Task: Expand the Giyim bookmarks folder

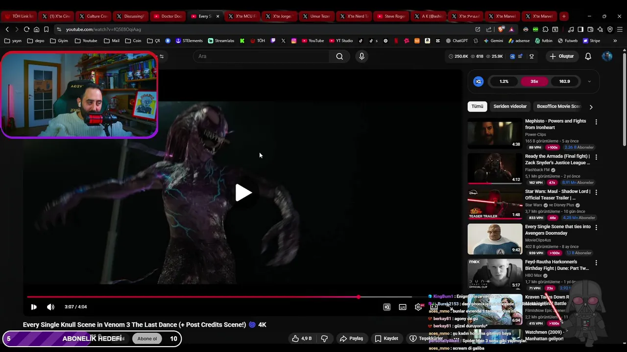Action: pyautogui.click(x=59, y=41)
